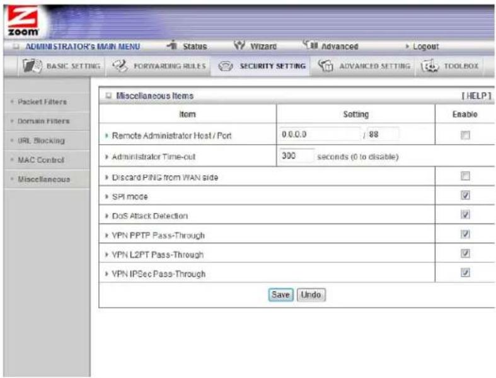Click arrow beside DoS Attack Detection
Image resolution: width=496 pixels, height=378 pixels.
(x=107, y=216)
